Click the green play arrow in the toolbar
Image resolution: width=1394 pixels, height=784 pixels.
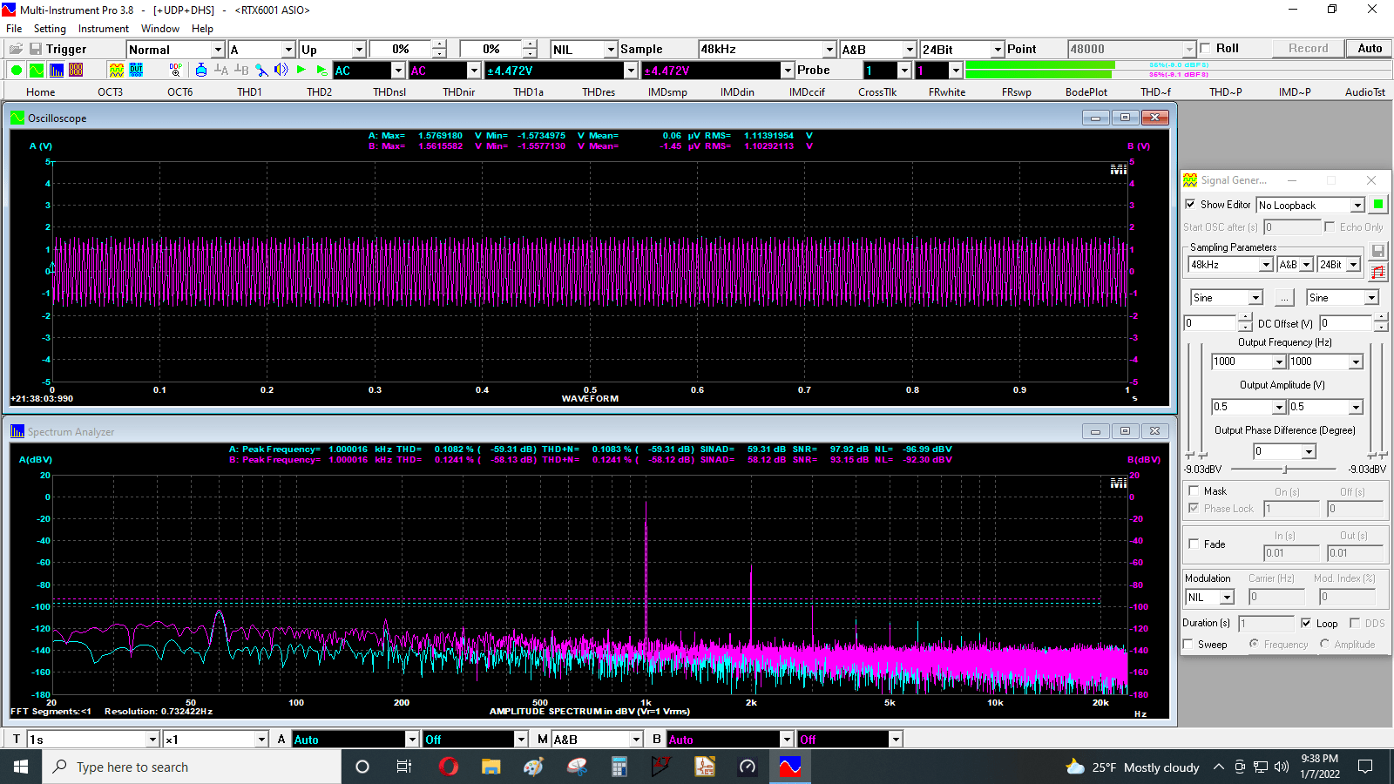coord(301,70)
